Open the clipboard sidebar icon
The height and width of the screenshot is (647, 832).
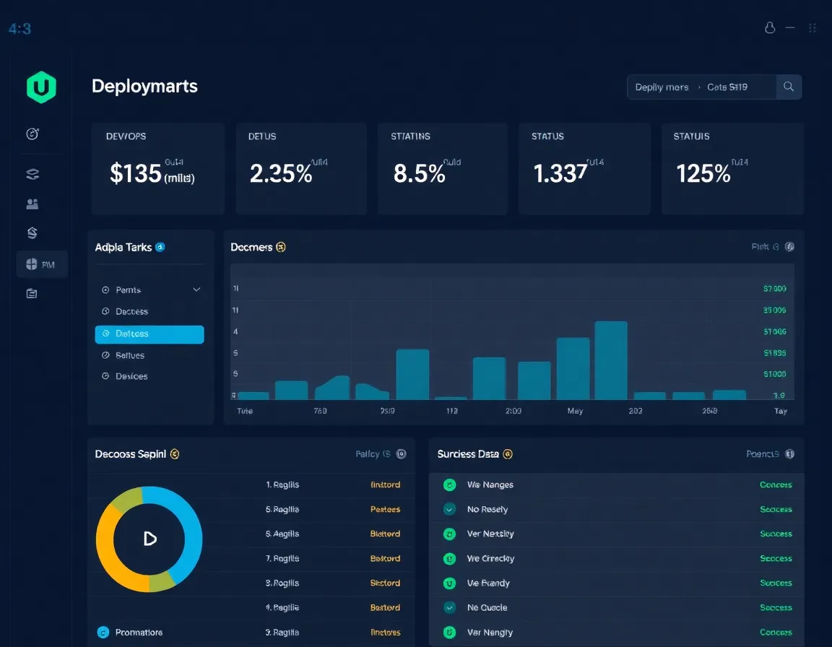click(x=32, y=293)
